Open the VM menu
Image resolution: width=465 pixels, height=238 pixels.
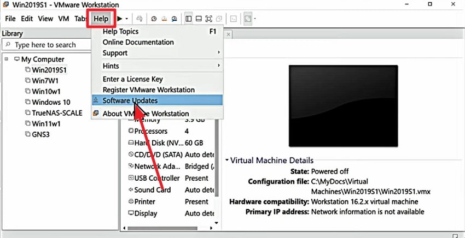[x=63, y=19]
